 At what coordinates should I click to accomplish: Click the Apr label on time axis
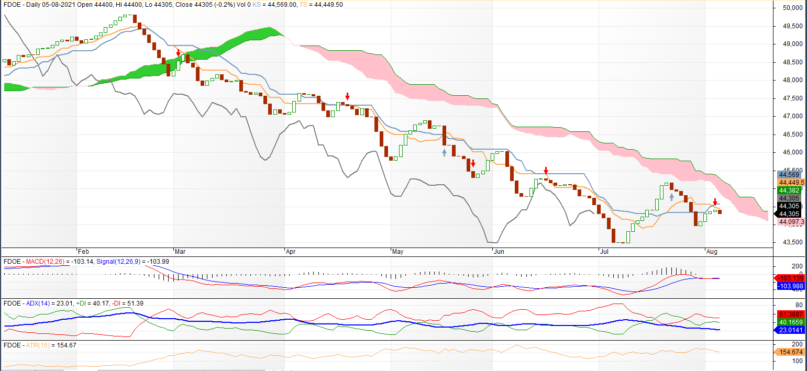(291, 252)
